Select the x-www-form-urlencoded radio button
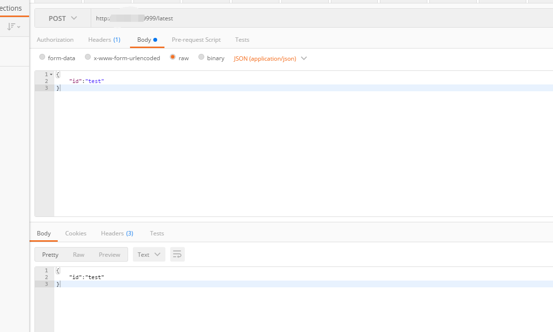This screenshot has height=332, width=553. (88, 57)
